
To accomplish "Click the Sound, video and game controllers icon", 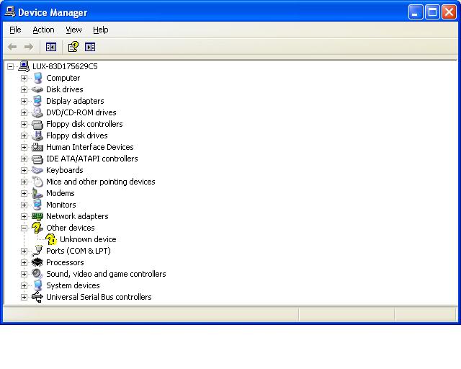I will coord(37,274).
